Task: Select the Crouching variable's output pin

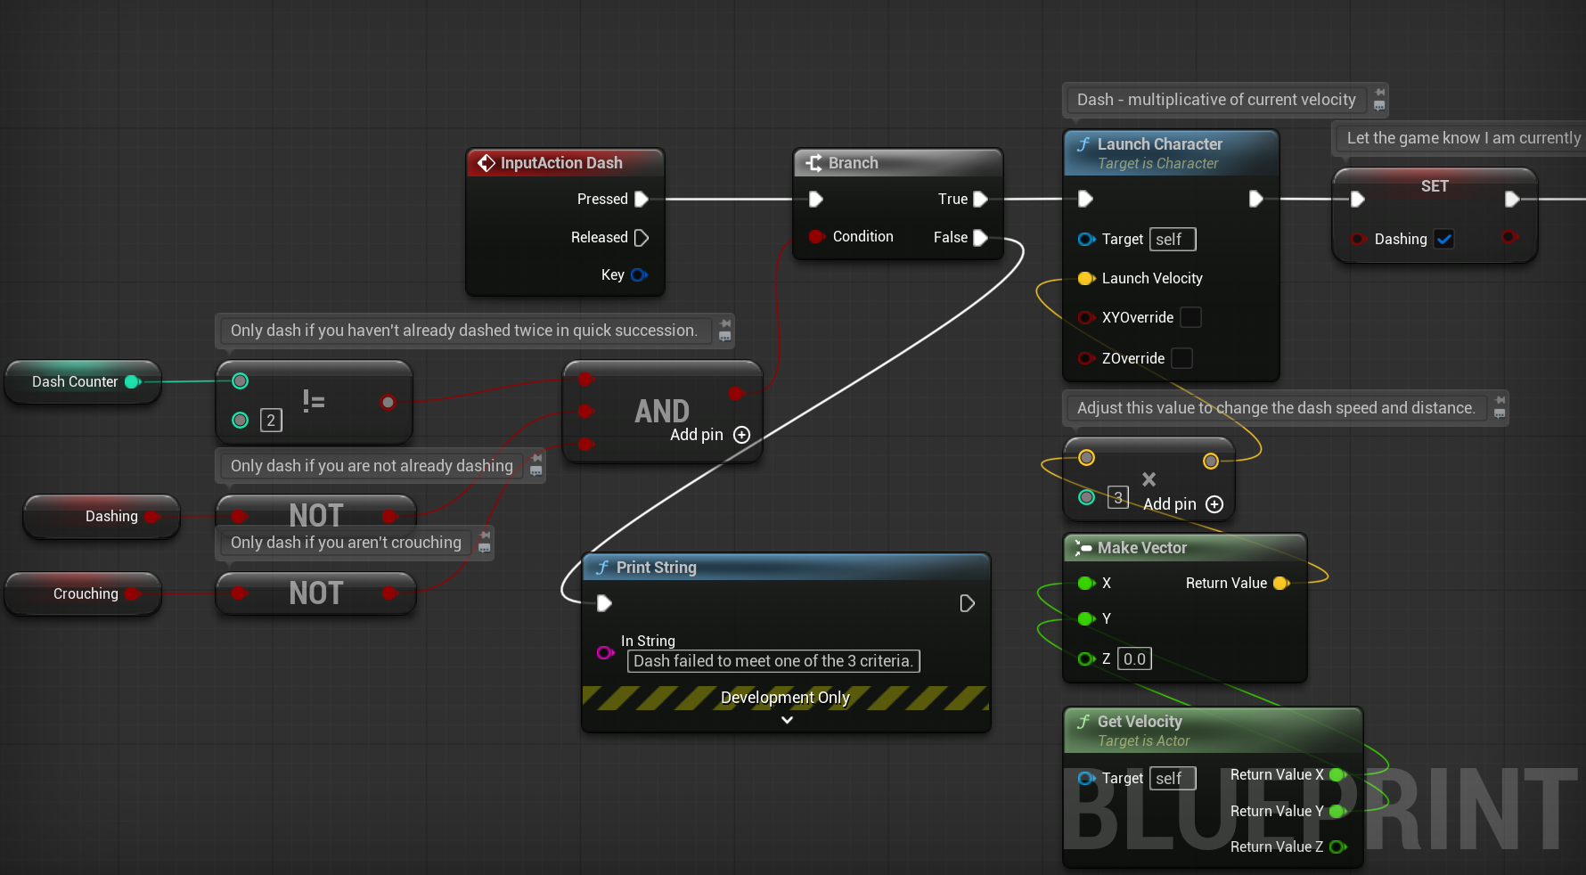Action: point(133,593)
